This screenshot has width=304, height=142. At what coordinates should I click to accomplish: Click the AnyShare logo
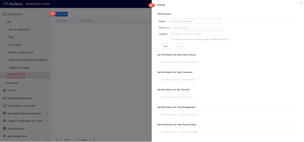pyautogui.click(x=13, y=4)
